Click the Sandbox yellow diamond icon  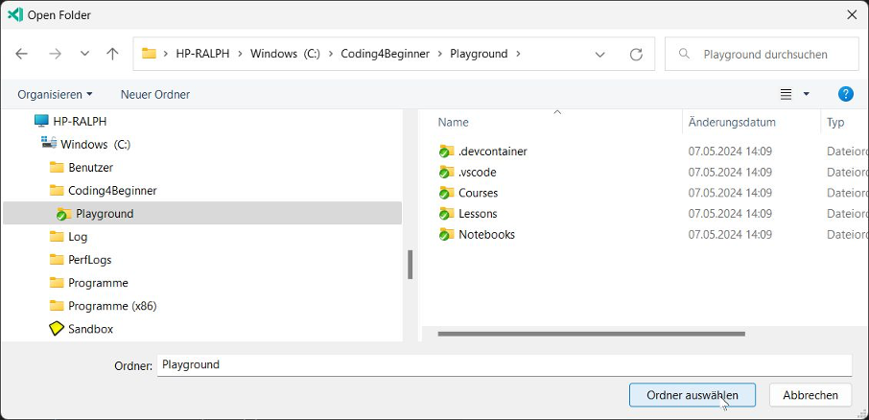(57, 329)
